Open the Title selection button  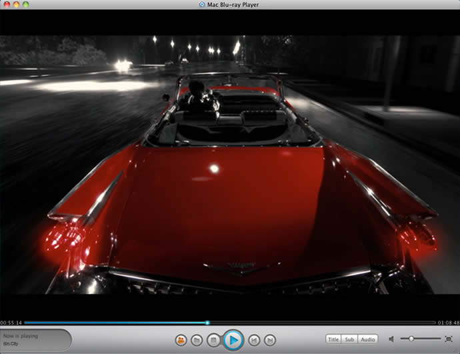click(333, 339)
